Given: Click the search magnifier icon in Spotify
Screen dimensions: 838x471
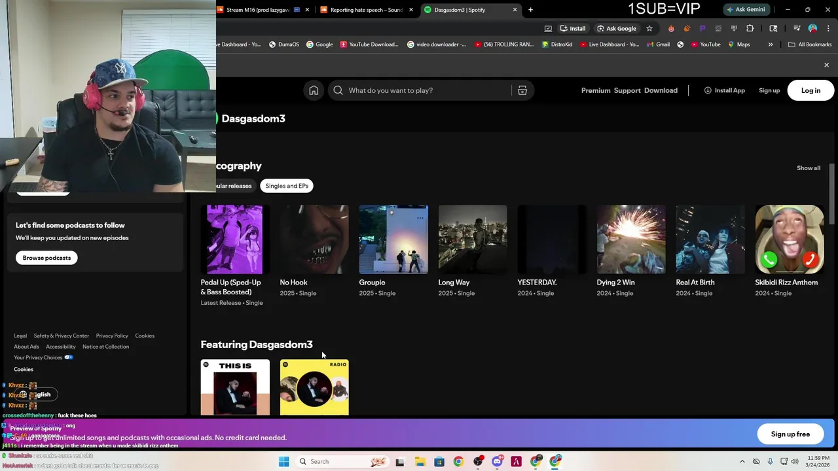Looking at the screenshot, I should 338,90.
